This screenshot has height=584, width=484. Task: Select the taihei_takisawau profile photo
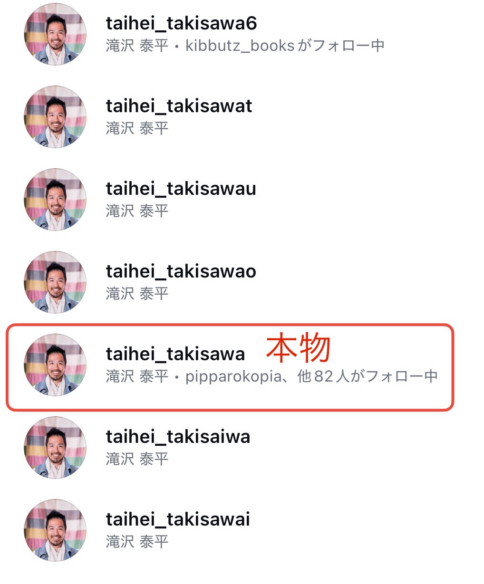click(x=55, y=200)
